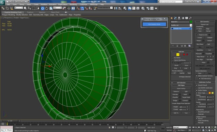Toggle the Show Cage checkbox
Viewport: 217px width, 132px height.
tap(197, 93)
